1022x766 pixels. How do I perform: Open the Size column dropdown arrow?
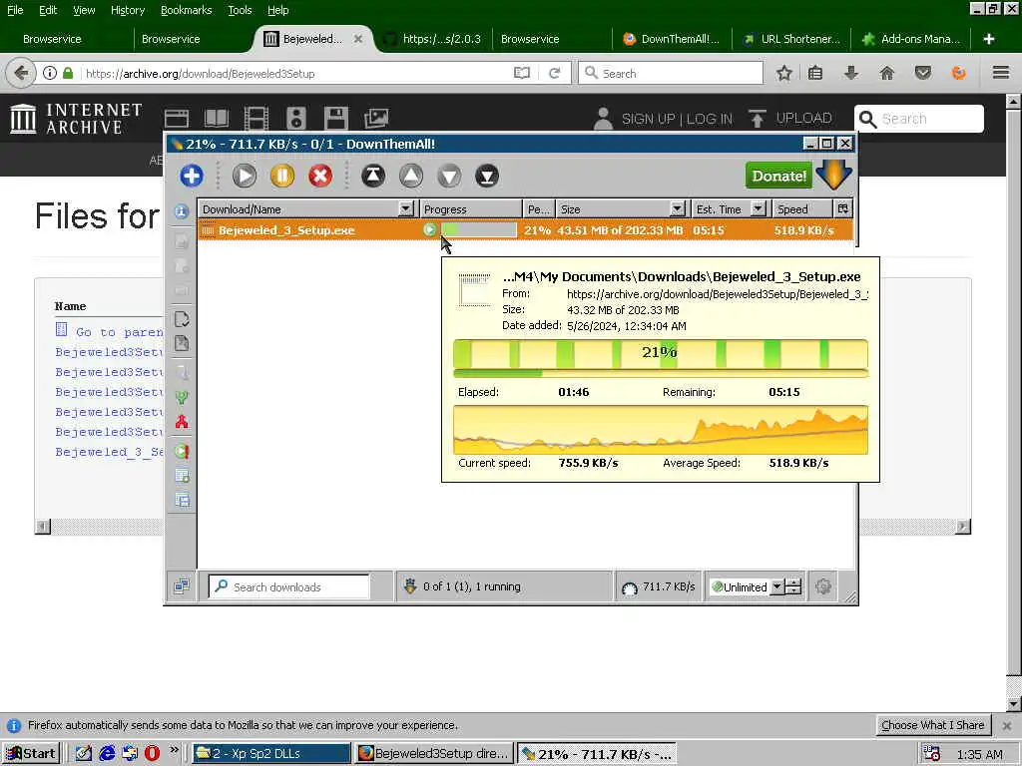[x=678, y=209]
